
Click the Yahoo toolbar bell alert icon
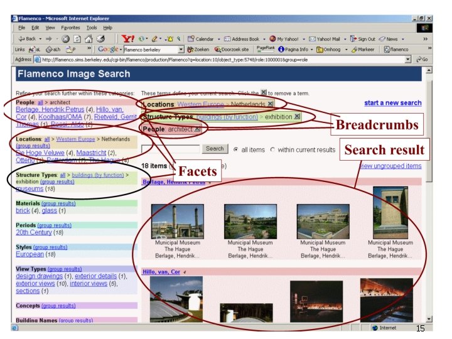(169, 39)
